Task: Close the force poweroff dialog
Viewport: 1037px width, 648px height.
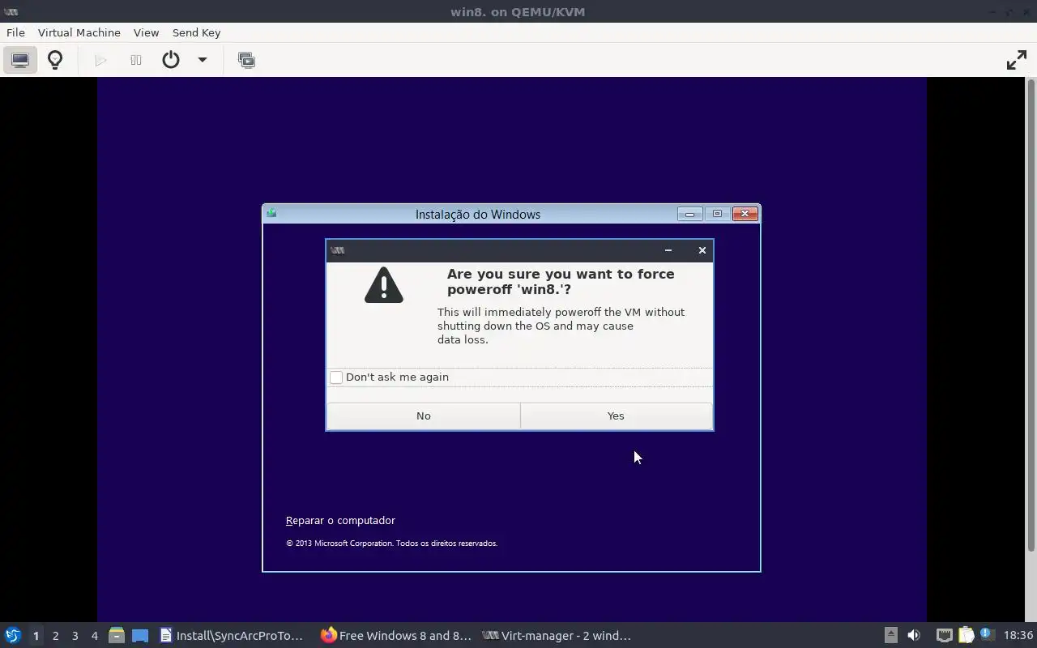Action: point(702,250)
